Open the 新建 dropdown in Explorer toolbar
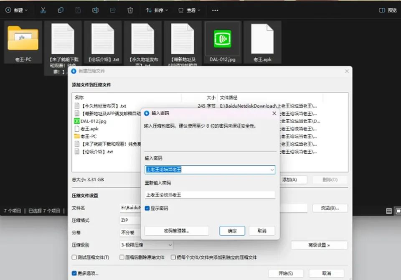This screenshot has width=401, height=280. [x=16, y=10]
